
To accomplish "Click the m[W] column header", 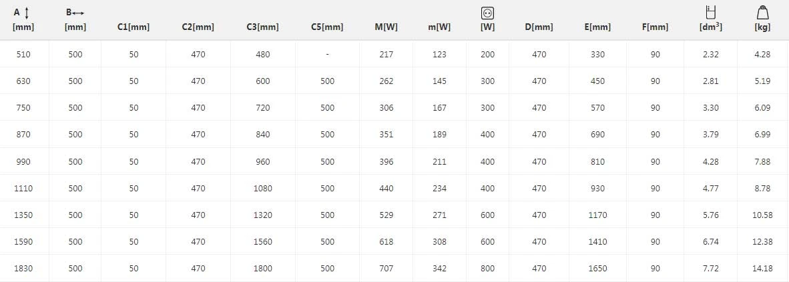I will pos(439,27).
